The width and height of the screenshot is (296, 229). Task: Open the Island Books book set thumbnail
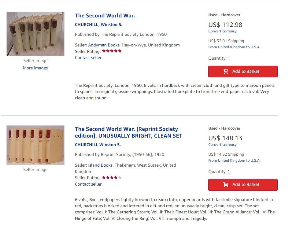click(x=35, y=145)
